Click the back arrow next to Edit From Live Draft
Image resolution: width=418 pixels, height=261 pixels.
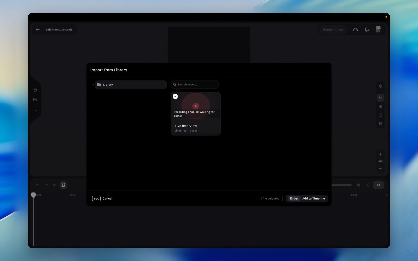tap(38, 29)
